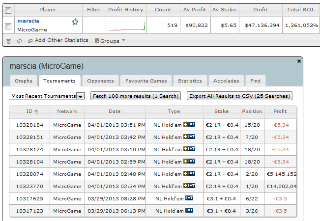Open the Accolades tab

click(x=226, y=81)
